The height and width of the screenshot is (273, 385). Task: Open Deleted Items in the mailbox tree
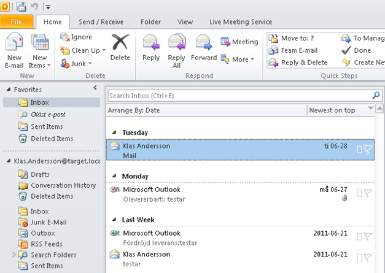pos(45,196)
